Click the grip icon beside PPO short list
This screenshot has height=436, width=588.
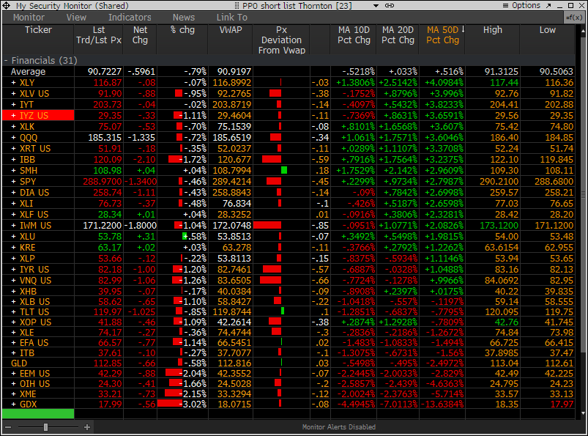pyautogui.click(x=237, y=6)
